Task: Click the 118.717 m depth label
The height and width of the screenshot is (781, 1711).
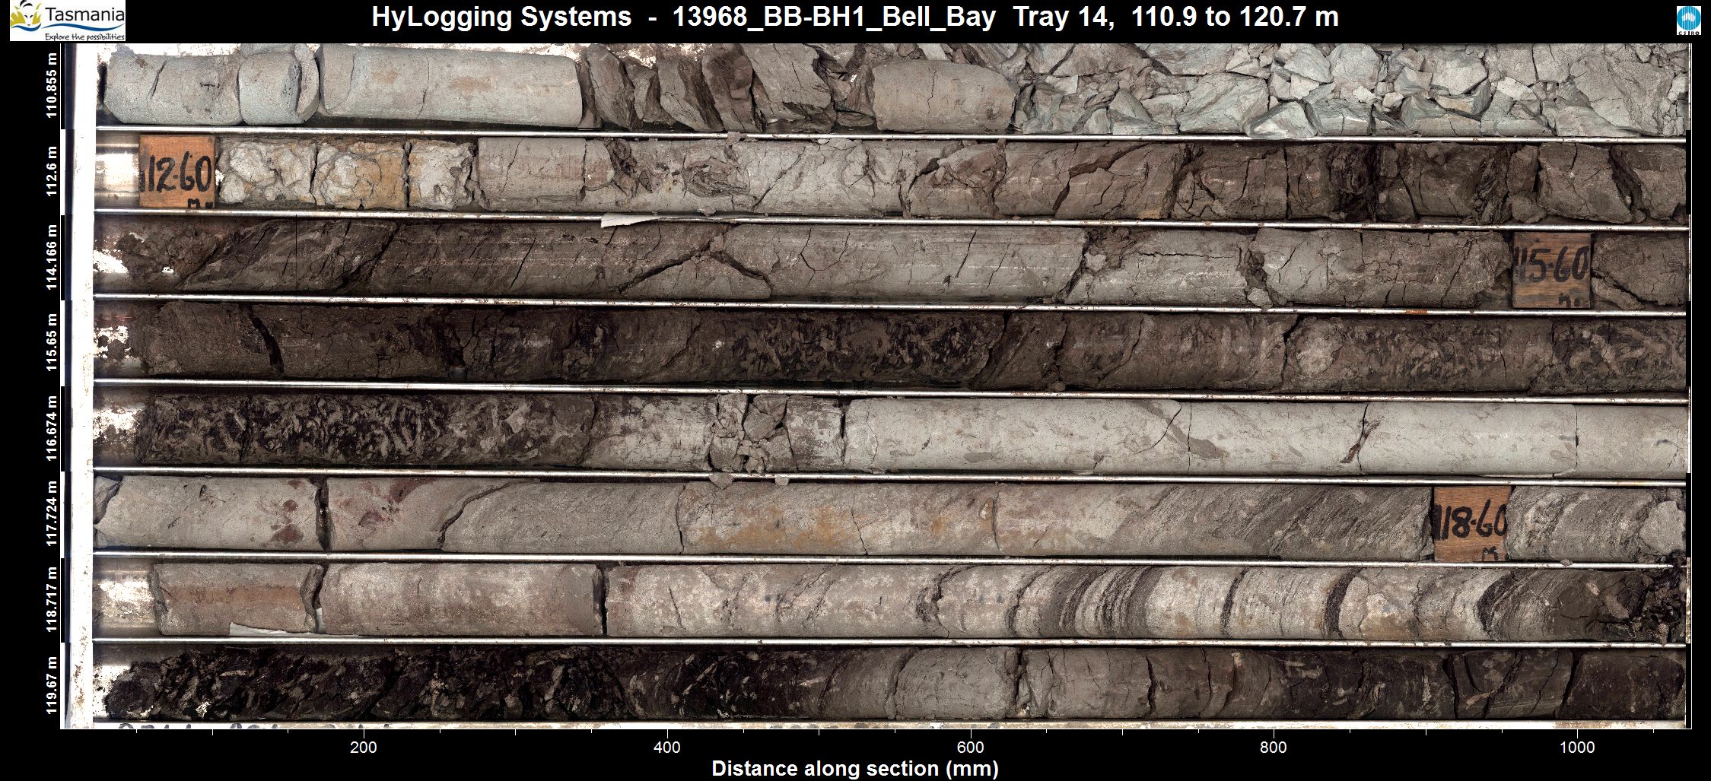Action: 52,599
